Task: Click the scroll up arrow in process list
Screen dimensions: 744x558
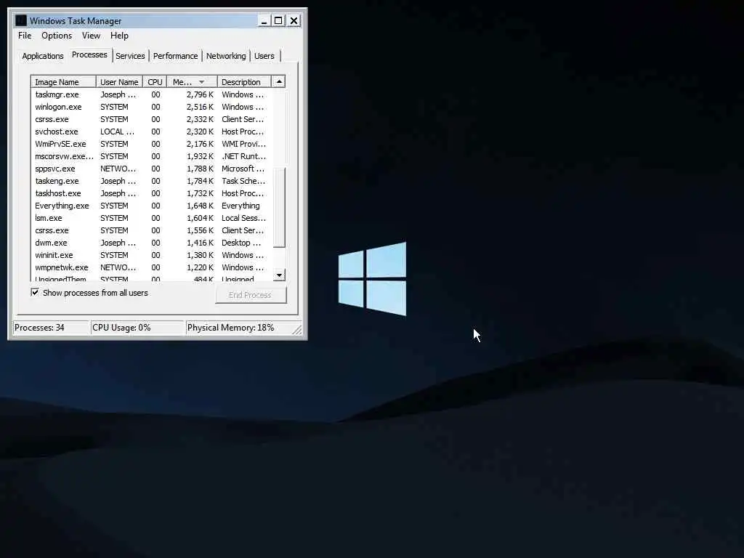Action: 279,81
